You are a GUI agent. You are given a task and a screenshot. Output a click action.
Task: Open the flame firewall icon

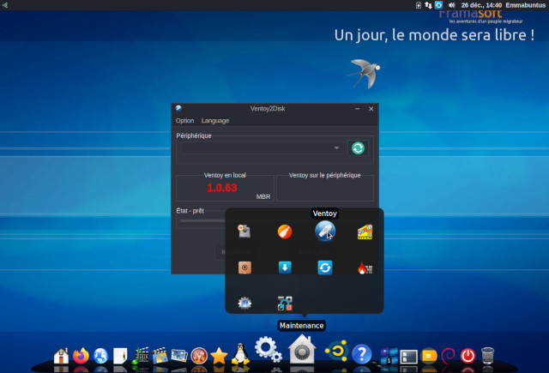(365, 268)
